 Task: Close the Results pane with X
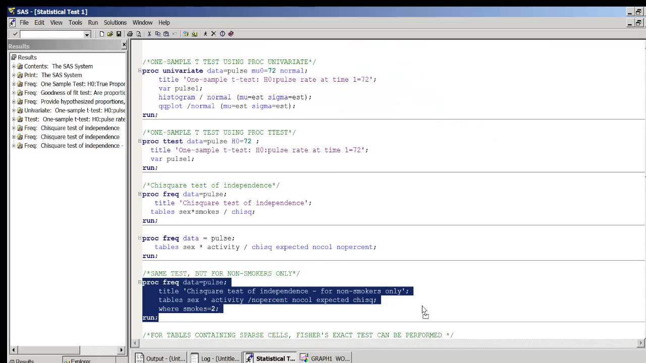124,45
